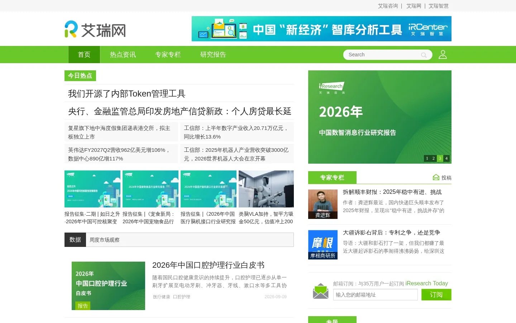Screen dimensions: 516x323
Task: Click 周度市场观察 link
Action: tap(105, 240)
